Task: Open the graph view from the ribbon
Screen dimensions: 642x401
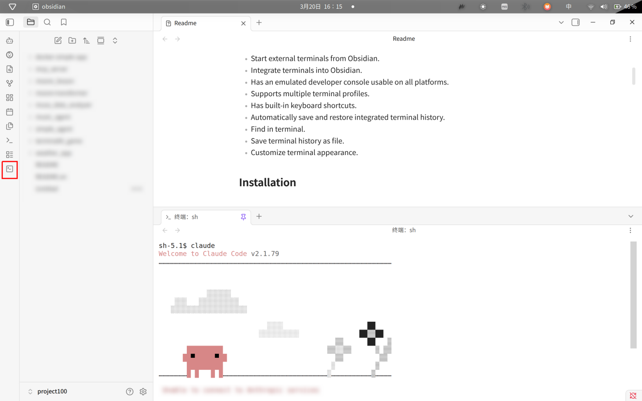Action: (10, 84)
